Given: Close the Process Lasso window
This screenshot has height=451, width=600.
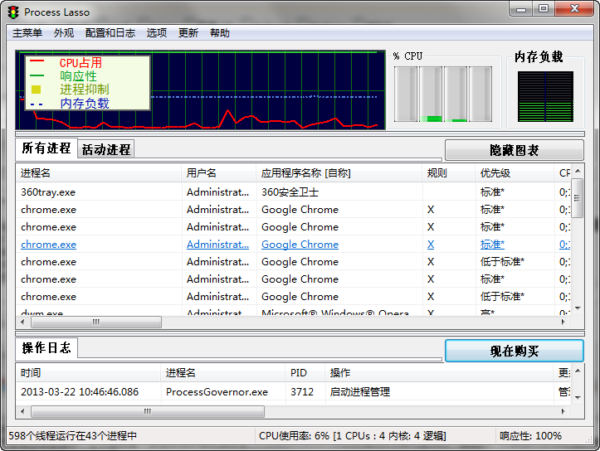Looking at the screenshot, I should click(574, 9).
